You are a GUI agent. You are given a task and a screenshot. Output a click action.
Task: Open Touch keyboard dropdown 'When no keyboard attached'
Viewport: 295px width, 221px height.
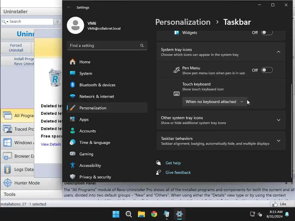(214, 102)
